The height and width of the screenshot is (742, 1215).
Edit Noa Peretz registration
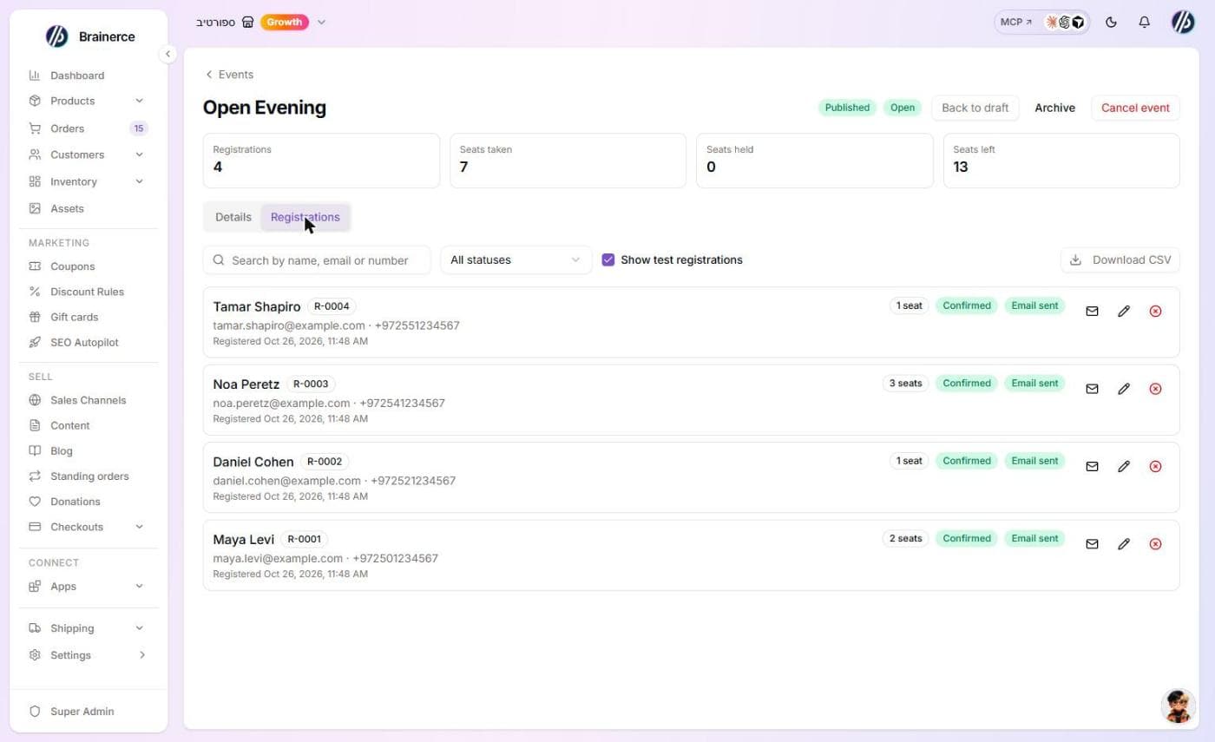pos(1124,389)
